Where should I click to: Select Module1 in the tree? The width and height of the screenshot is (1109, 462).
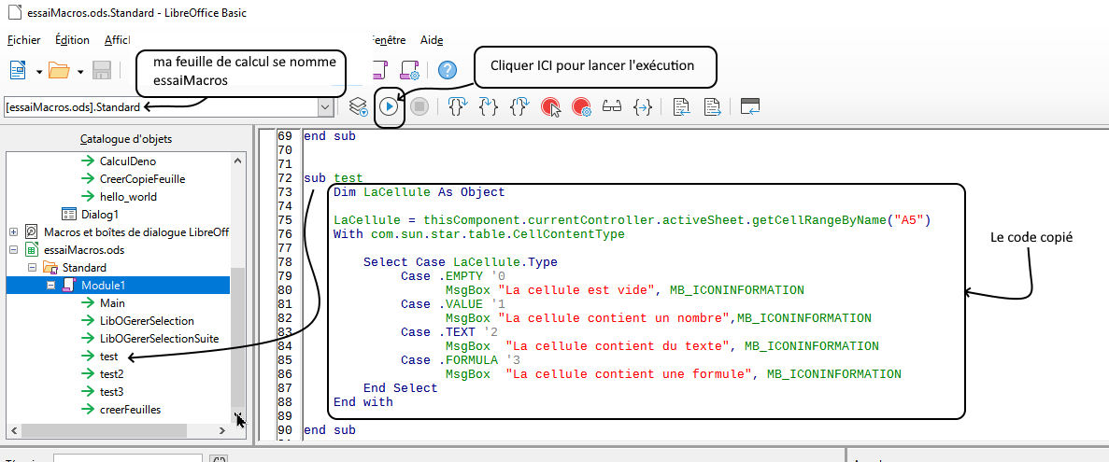coord(105,286)
